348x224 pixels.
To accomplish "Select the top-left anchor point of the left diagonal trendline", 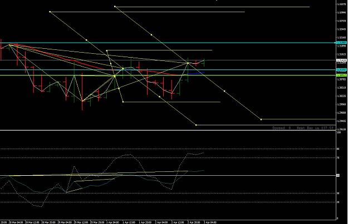I will pos(50,12).
